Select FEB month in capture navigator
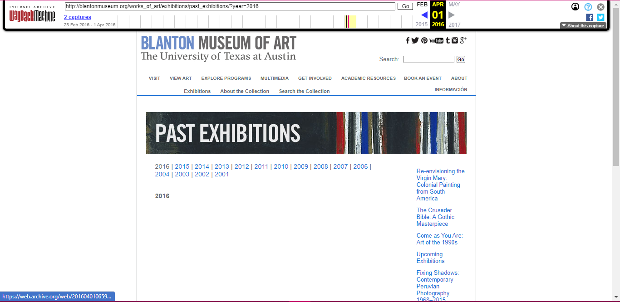Viewport: 620px width, 302px height. click(x=422, y=5)
